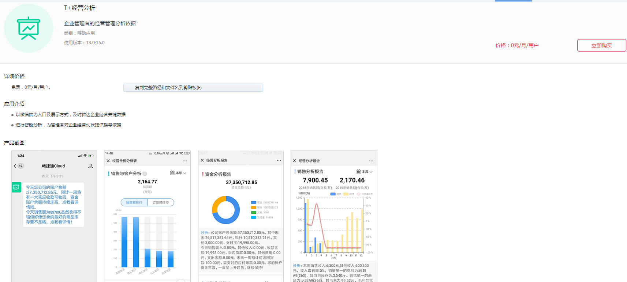
Task: Click the 销售与客户分析 section title
Action: click(126, 174)
